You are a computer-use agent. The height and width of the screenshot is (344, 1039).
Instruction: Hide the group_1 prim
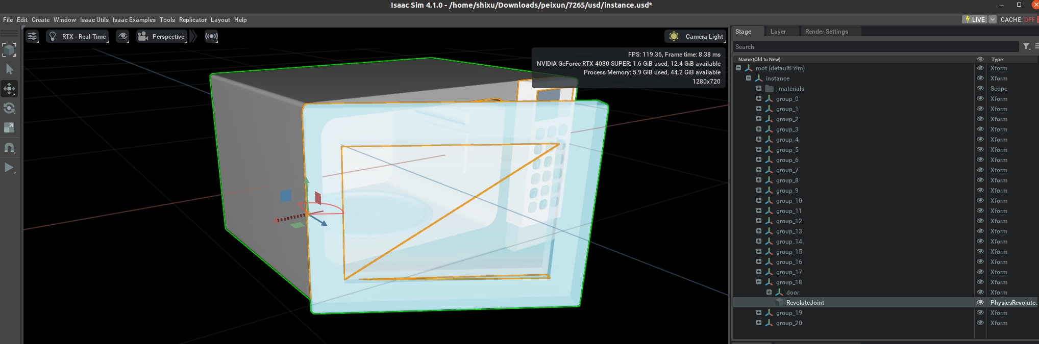pyautogui.click(x=980, y=109)
